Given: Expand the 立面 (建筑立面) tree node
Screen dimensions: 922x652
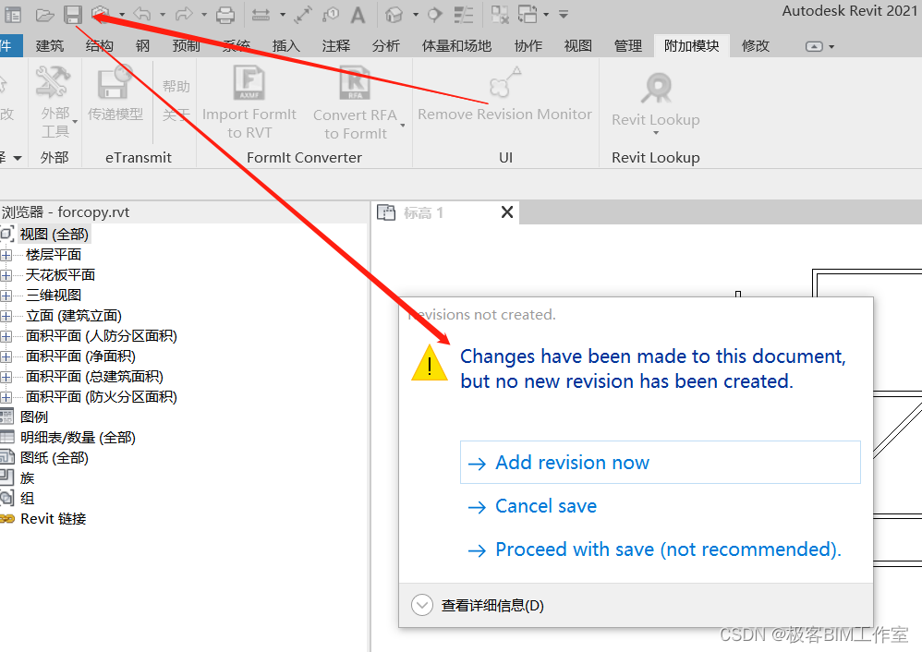Looking at the screenshot, I should click(6, 316).
